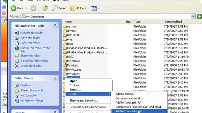Click Share this folder link
Viewport: 202px width, 113px height.
click(x=31, y=56)
